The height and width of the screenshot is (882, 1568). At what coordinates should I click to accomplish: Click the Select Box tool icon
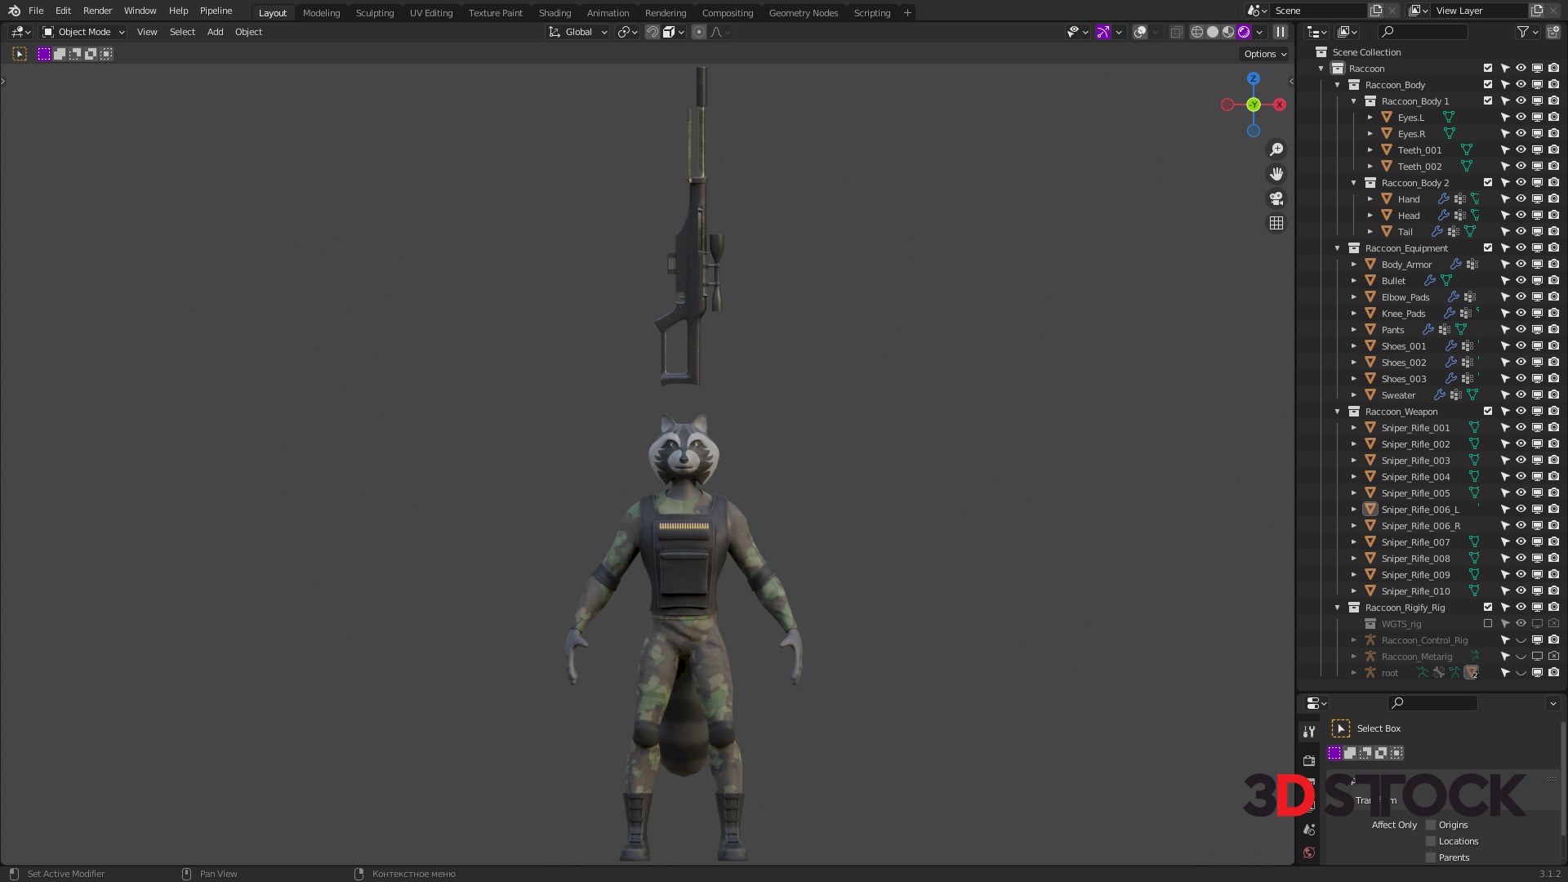click(x=20, y=54)
